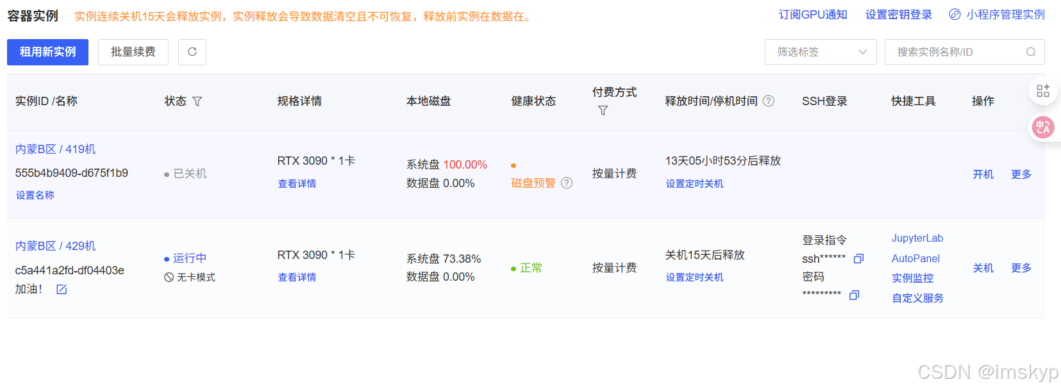Open 实例监控 quick tool
This screenshot has height=391, width=1061.
coord(913,278)
